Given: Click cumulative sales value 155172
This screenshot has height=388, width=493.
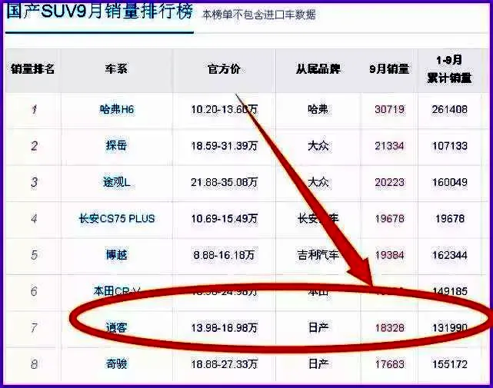Looking at the screenshot, I should click(x=450, y=364).
